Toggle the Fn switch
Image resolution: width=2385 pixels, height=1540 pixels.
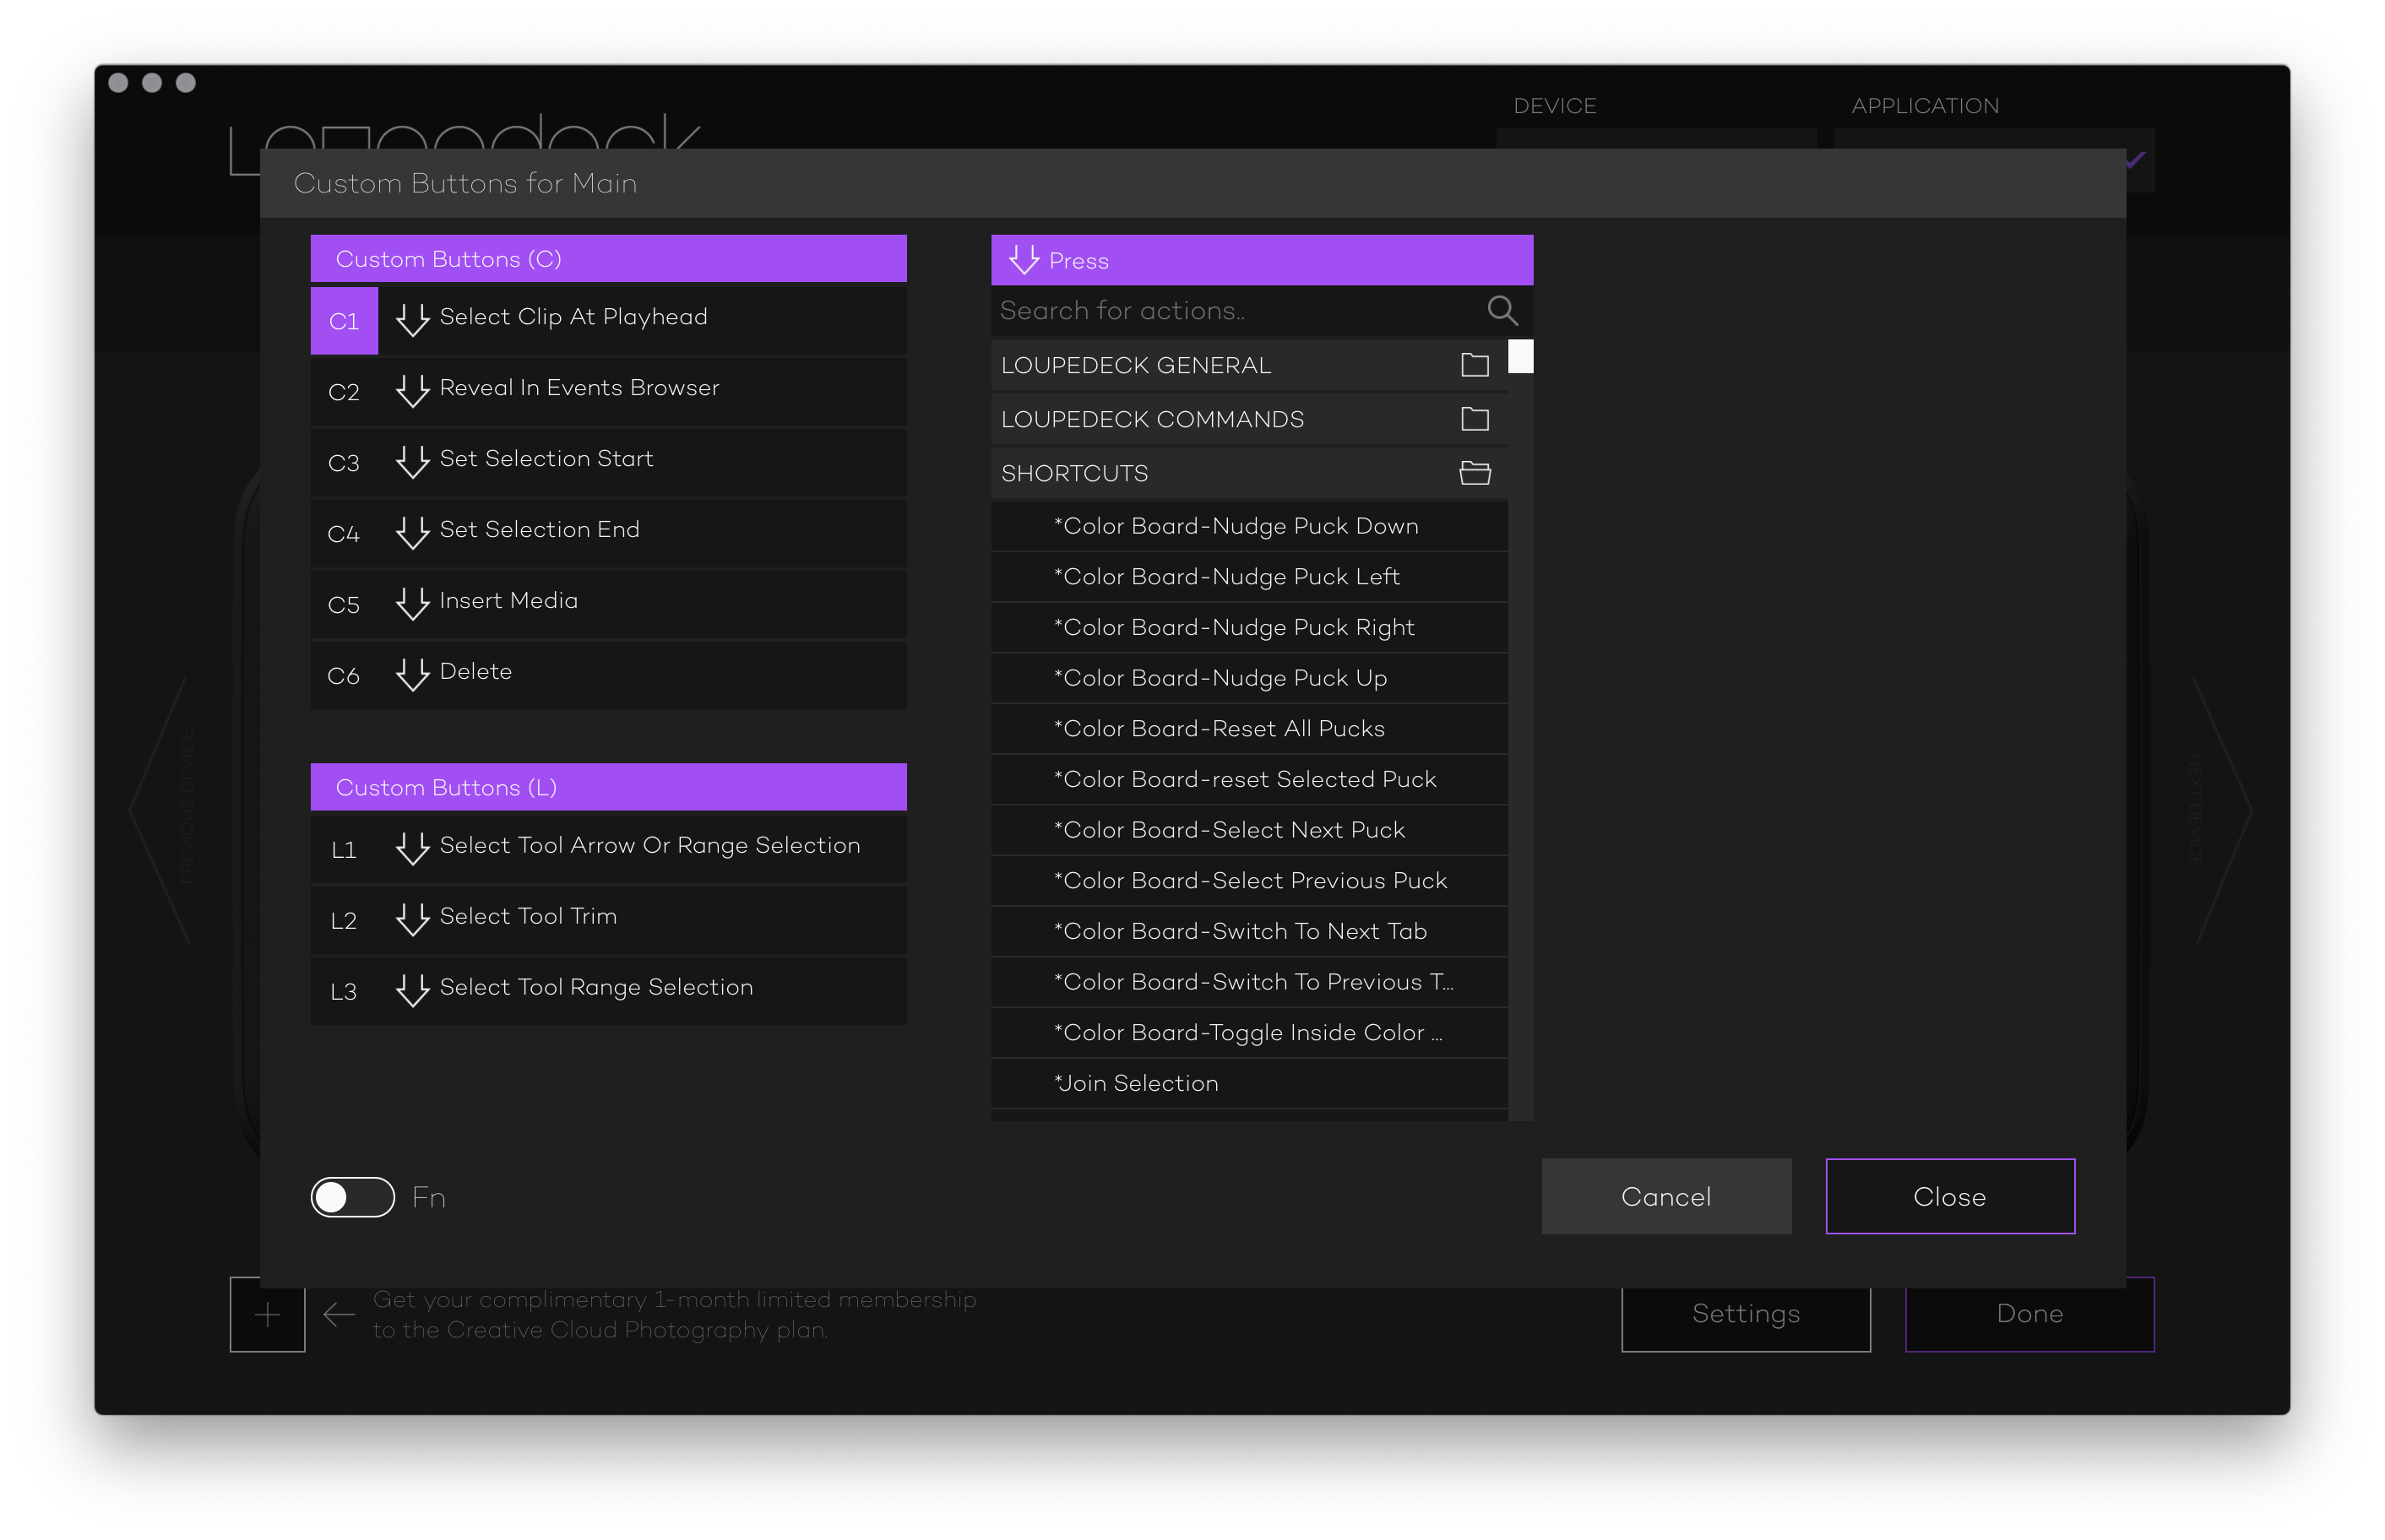[x=352, y=1197]
